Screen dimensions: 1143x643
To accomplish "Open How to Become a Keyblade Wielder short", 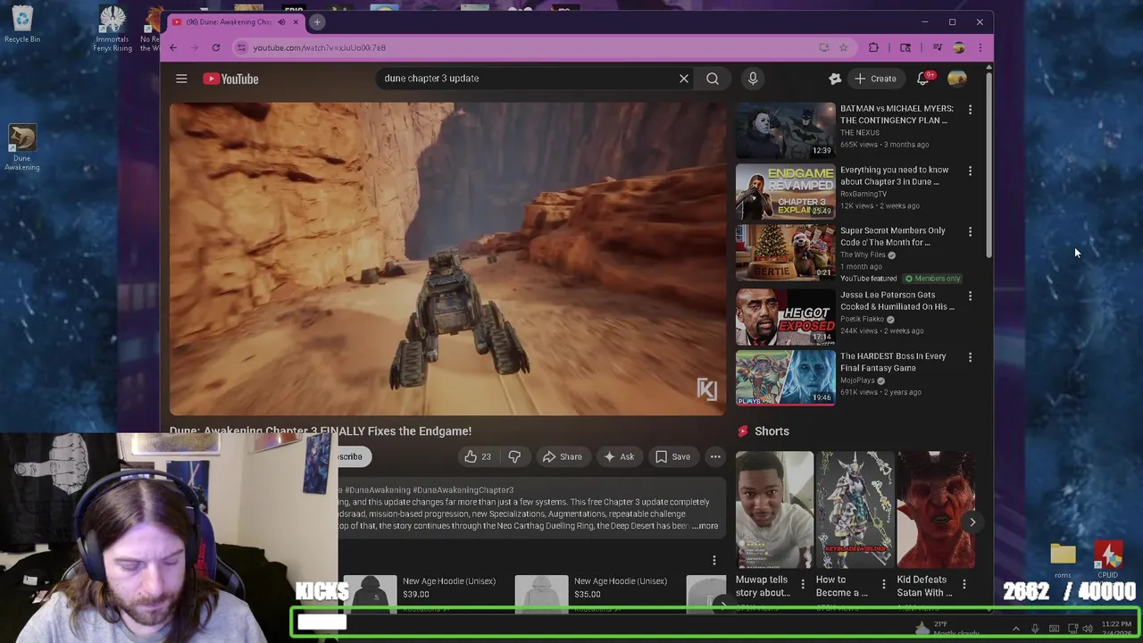I will click(x=855, y=510).
